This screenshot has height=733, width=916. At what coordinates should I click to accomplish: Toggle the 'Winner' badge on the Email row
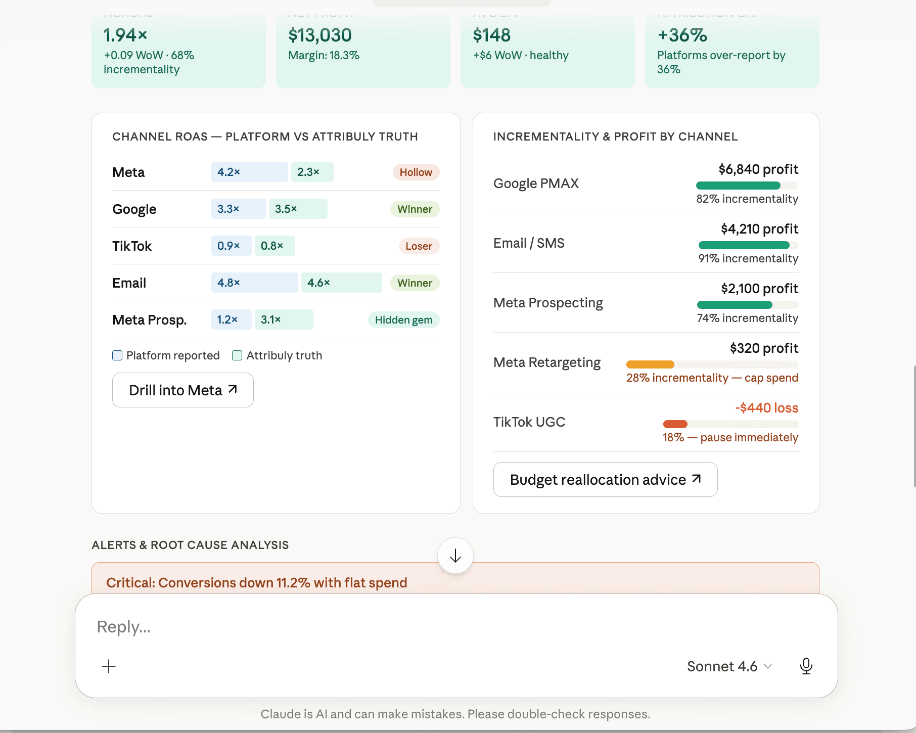pos(415,283)
